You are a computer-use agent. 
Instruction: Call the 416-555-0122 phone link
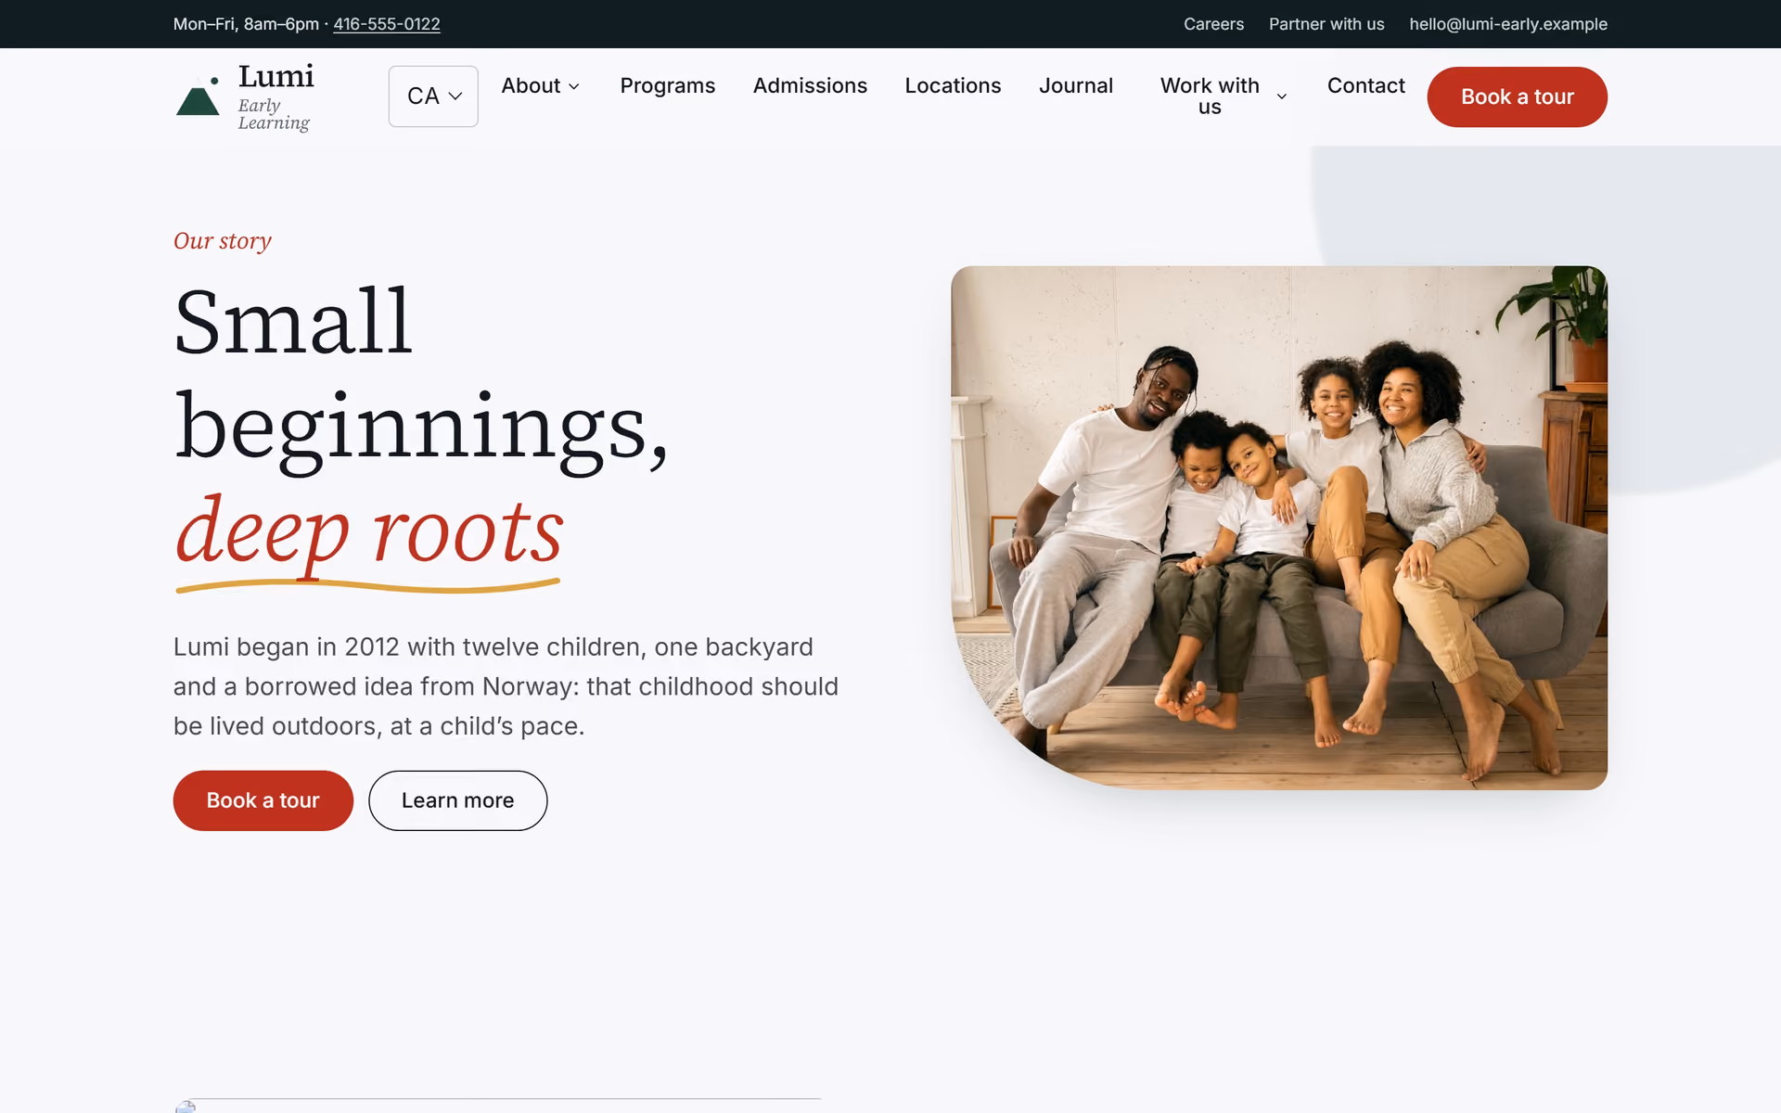tap(387, 24)
